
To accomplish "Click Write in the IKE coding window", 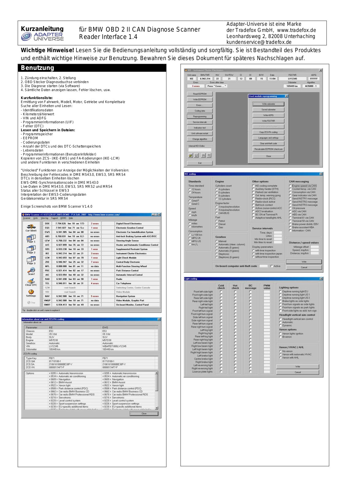I will pos(304,262).
